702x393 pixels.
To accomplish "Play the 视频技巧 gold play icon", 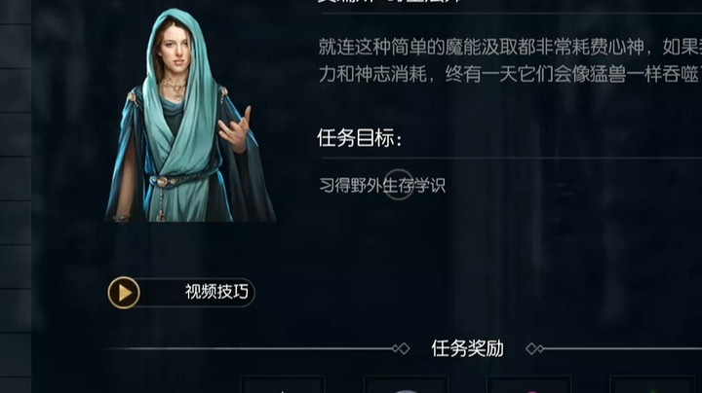I will [x=124, y=293].
